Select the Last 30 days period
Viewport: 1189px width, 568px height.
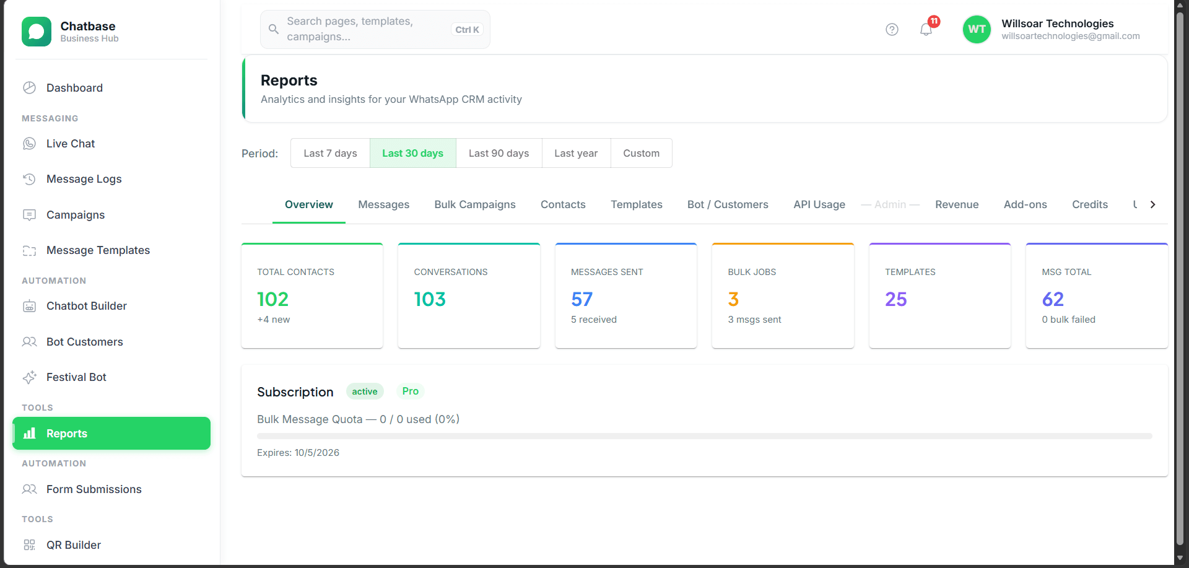point(412,153)
